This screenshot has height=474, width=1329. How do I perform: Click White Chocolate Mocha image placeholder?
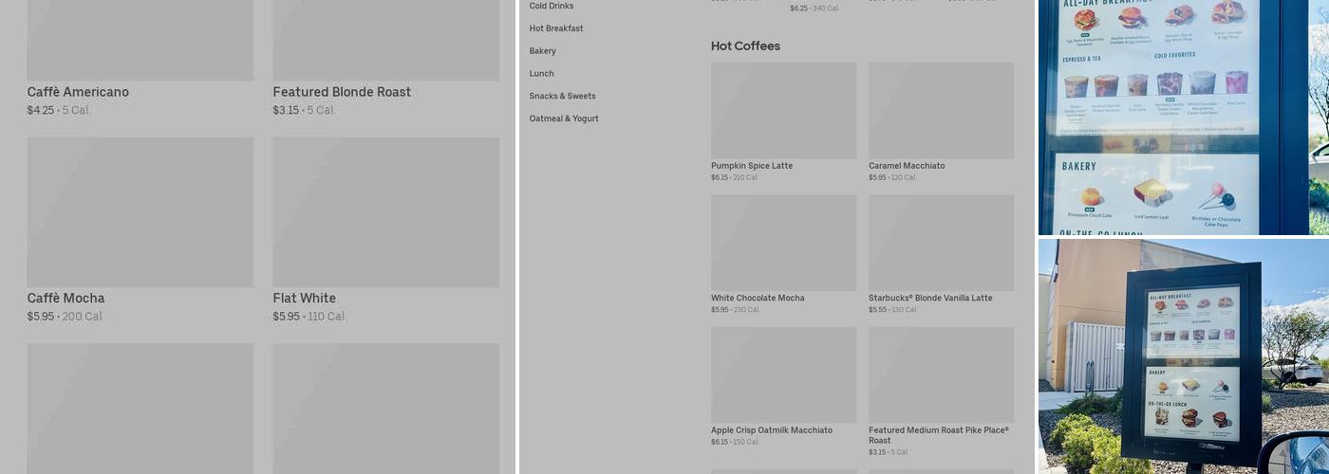[x=783, y=243]
